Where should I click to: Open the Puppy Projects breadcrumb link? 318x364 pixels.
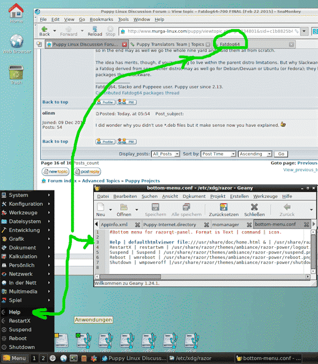click(x=143, y=181)
